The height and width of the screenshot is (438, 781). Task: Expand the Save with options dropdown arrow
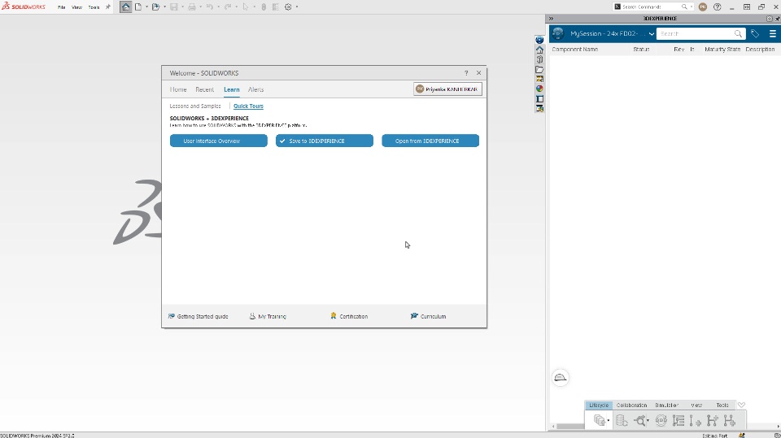point(608,421)
